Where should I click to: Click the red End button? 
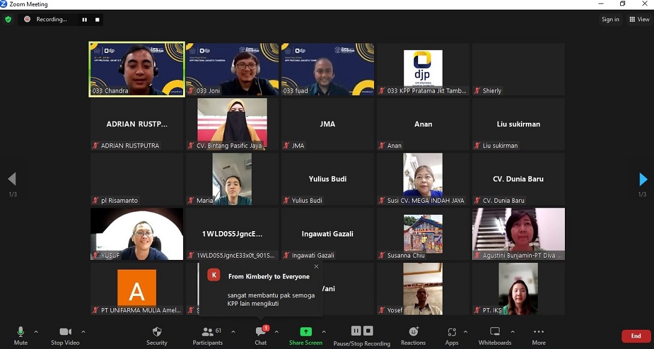pyautogui.click(x=636, y=336)
